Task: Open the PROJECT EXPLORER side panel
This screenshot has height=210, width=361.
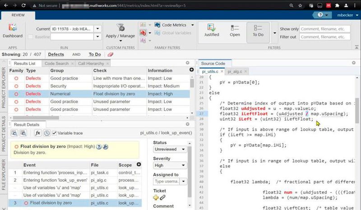Action: (x=4, y=87)
